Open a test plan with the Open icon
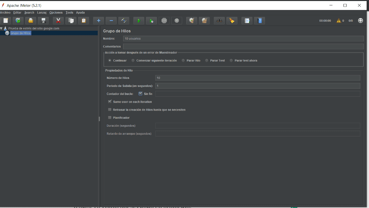Image resolution: width=369 pixels, height=208 pixels. click(31, 20)
